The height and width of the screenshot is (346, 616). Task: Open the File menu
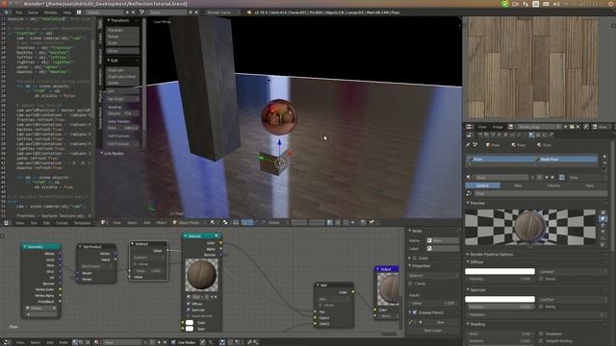click(x=19, y=12)
